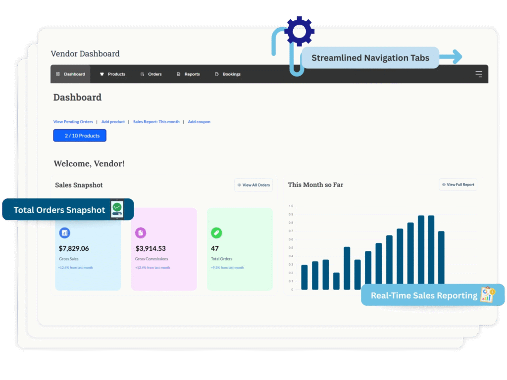Click the arrow right of Streamlined Navigation Tabs
Screen dimensions: 507x380
point(451,57)
